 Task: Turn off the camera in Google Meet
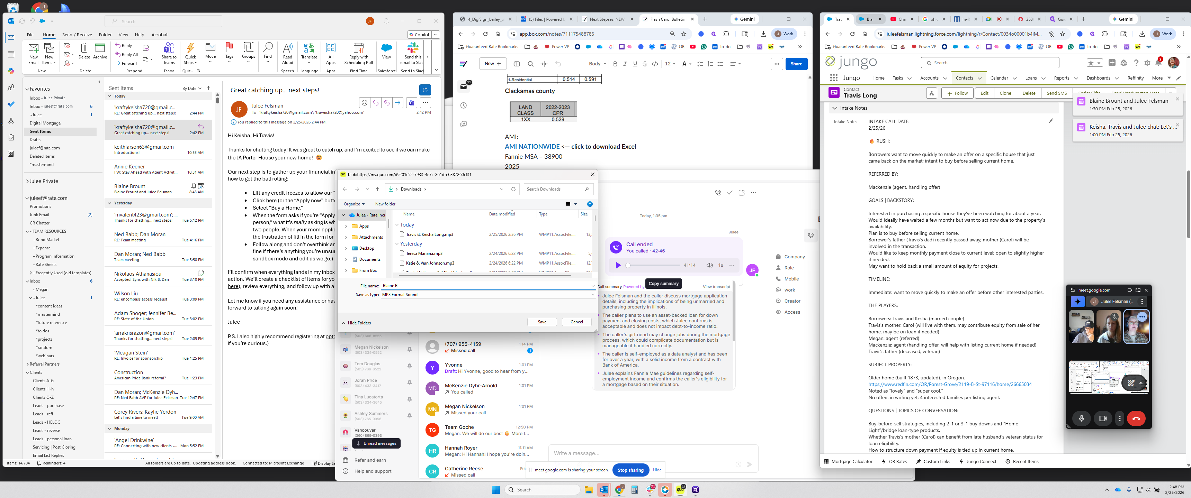1103,418
